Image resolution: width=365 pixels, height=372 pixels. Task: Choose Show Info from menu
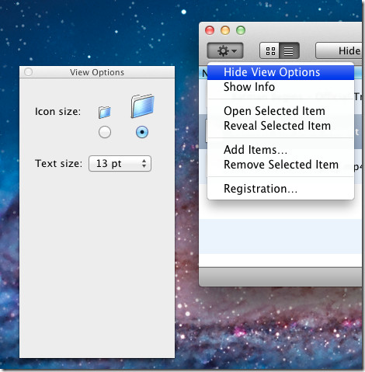(x=280, y=87)
